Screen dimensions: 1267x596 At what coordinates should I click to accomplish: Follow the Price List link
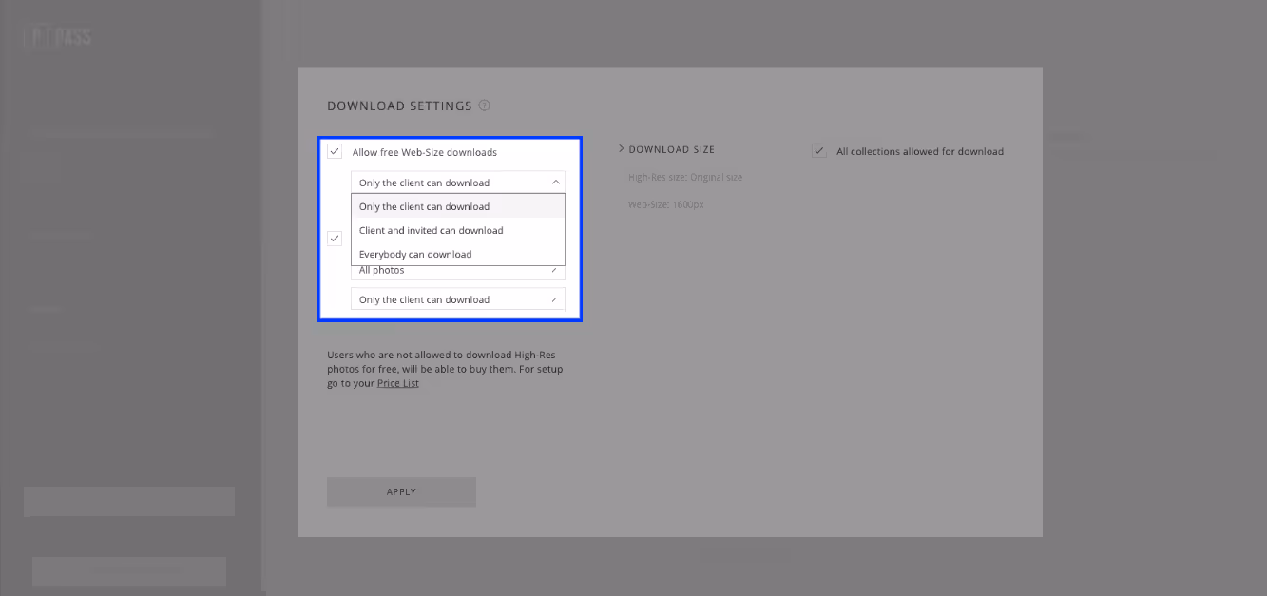pos(398,383)
